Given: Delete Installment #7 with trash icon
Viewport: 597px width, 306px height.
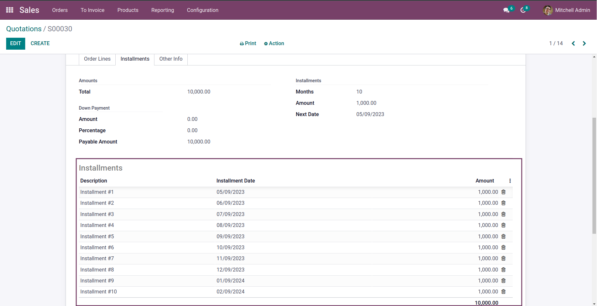Looking at the screenshot, I should coord(503,259).
